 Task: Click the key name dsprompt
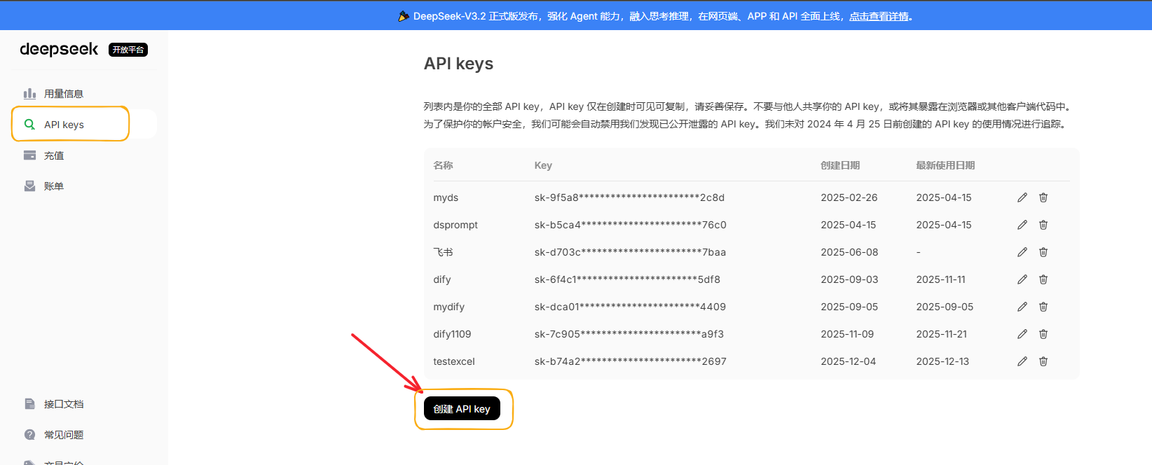[x=455, y=225]
